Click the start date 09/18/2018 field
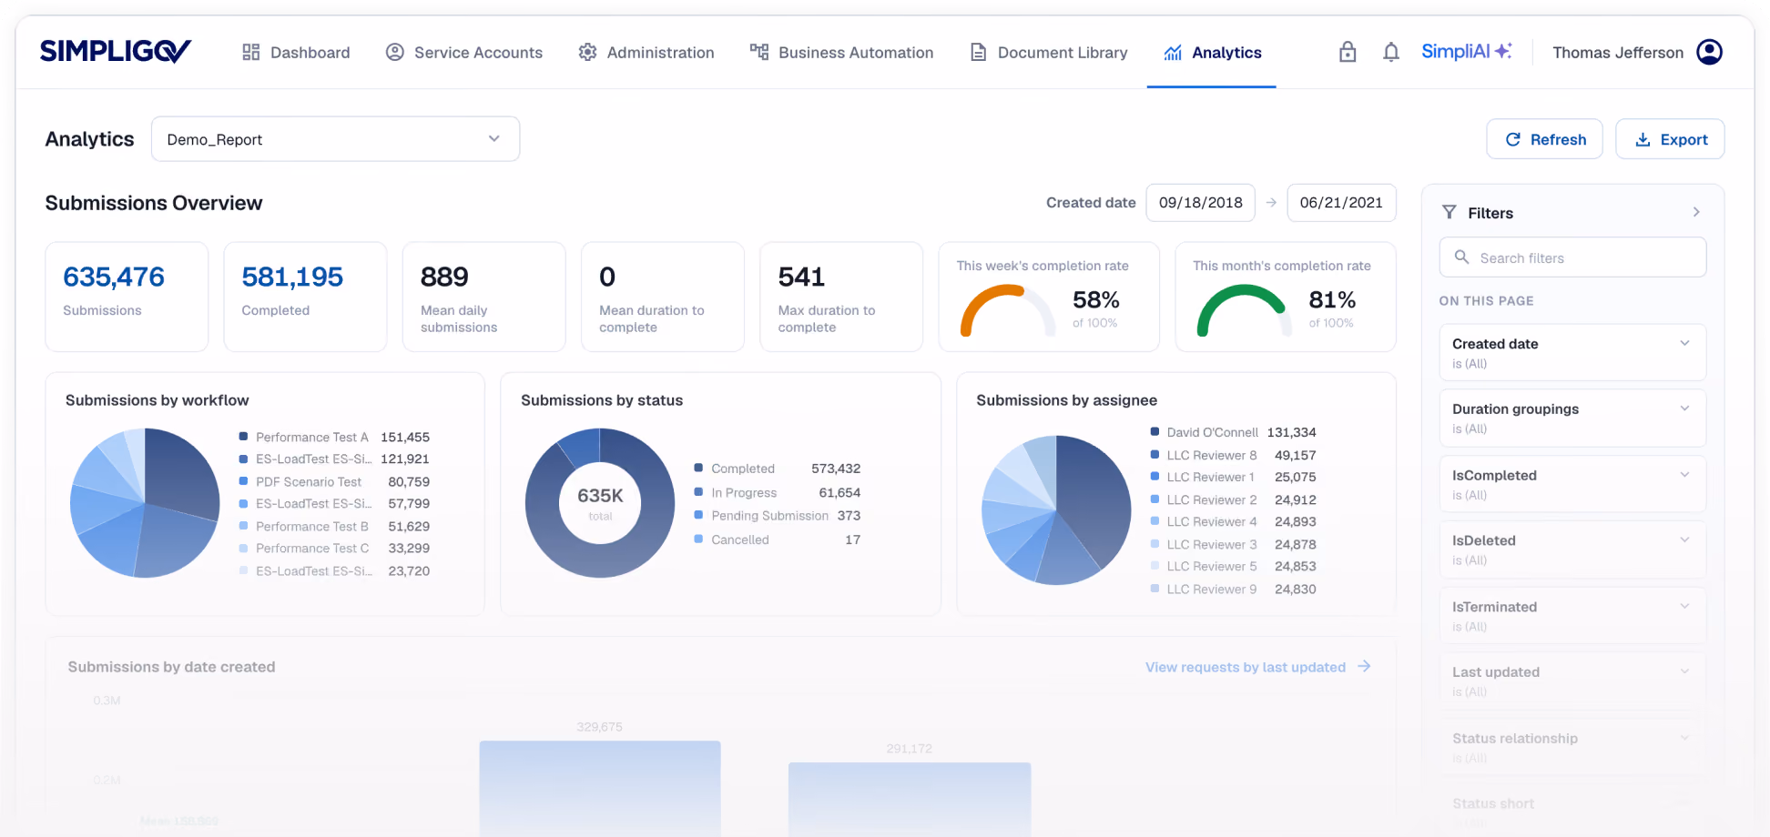1770x837 pixels. (x=1200, y=202)
